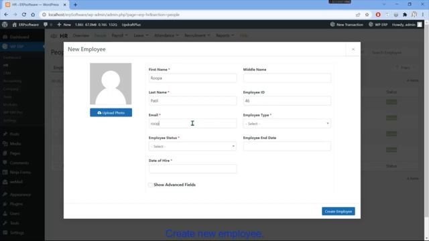
Task: Expand the Payroll menu in HR navigation
Action: 119,35
